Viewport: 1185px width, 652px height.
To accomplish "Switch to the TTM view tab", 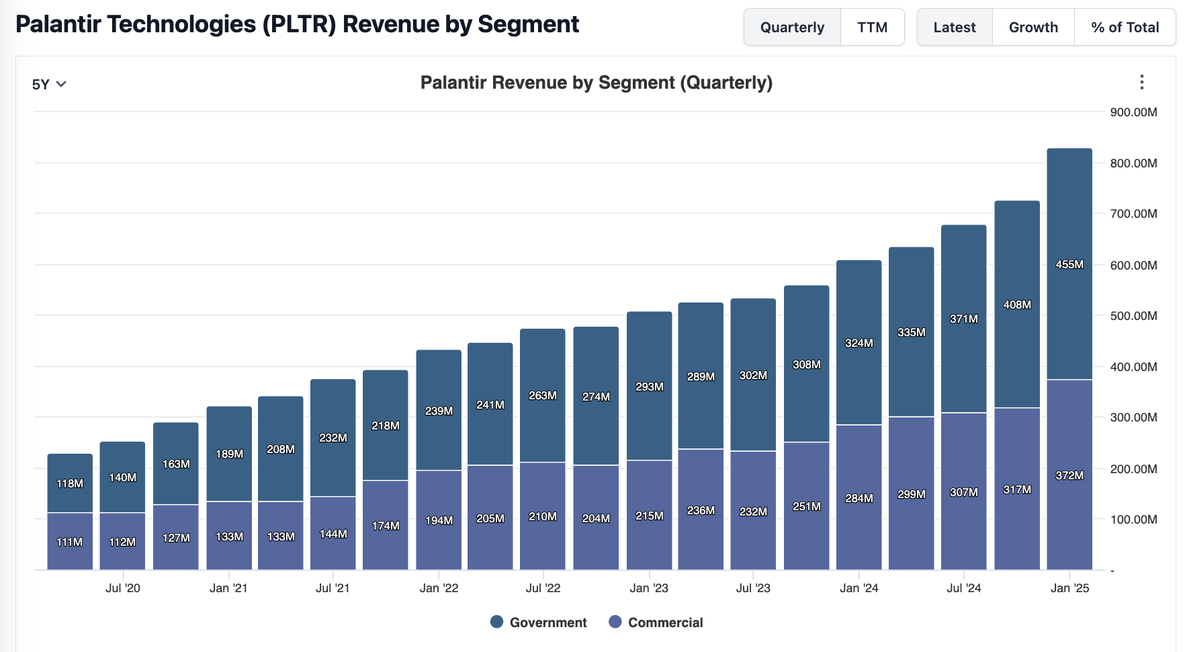I will click(872, 28).
